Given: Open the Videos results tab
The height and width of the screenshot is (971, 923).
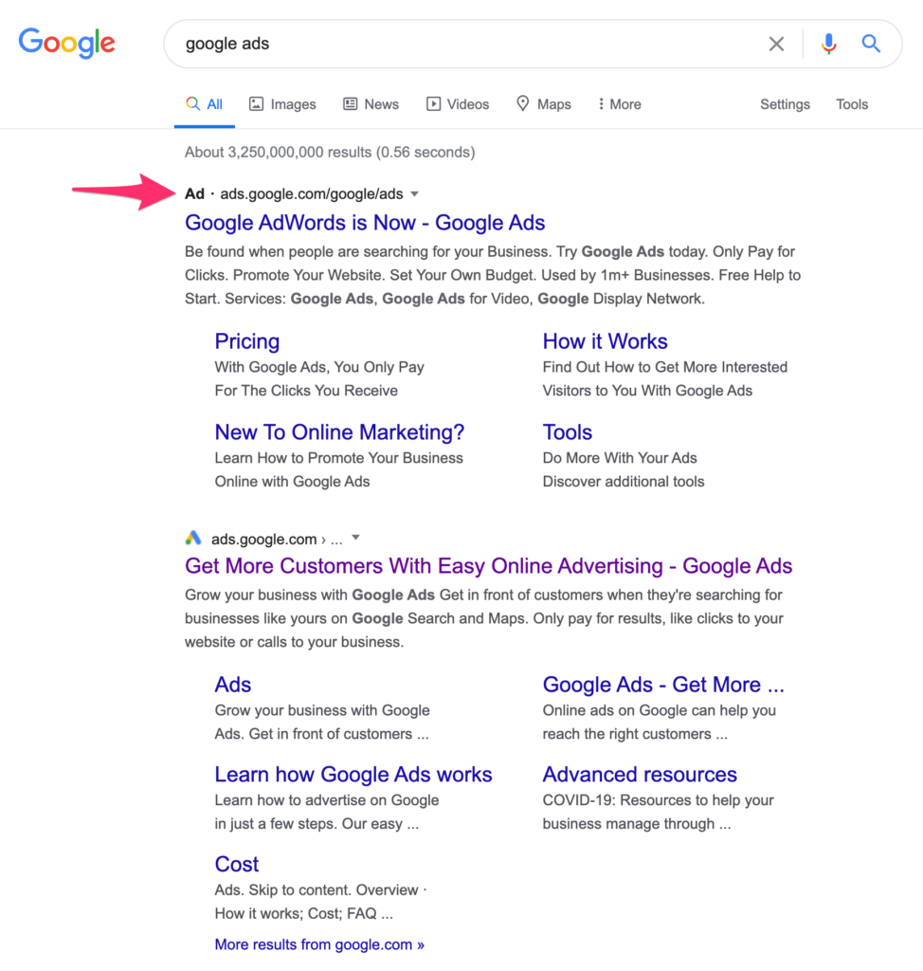Looking at the screenshot, I should click(458, 104).
